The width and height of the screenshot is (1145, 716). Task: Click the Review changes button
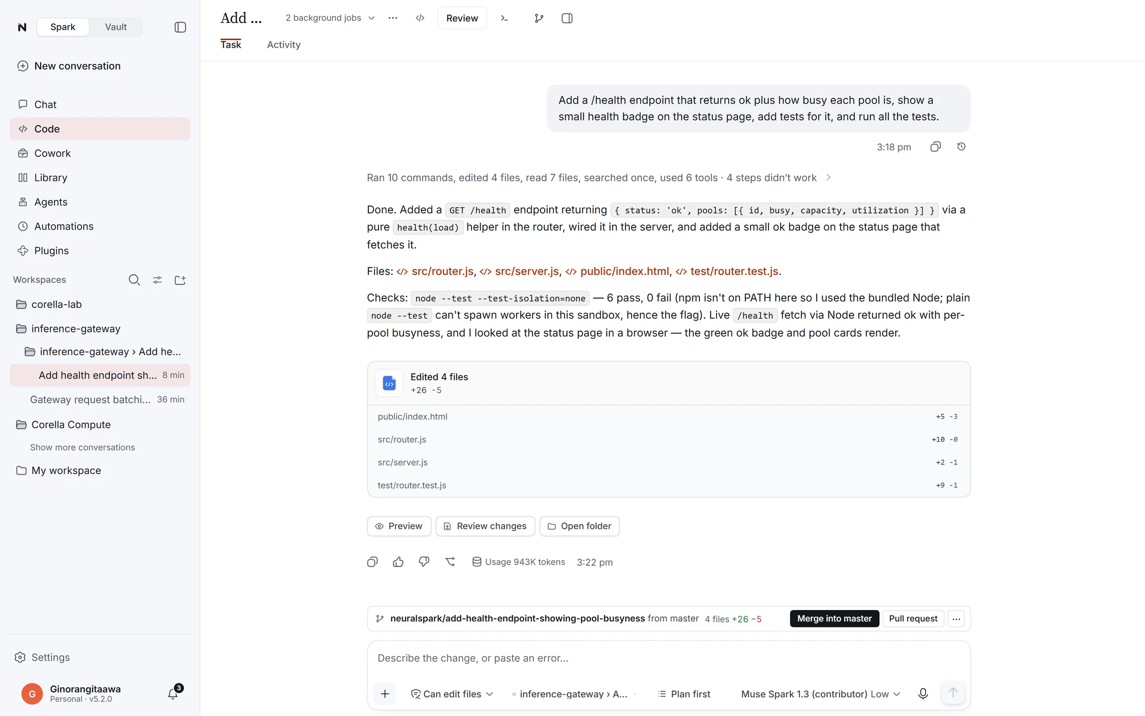[x=485, y=526]
